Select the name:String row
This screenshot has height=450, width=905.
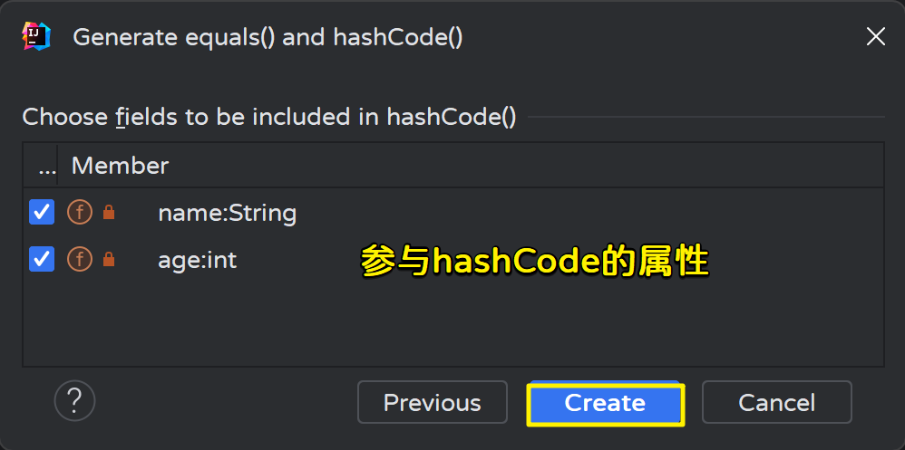point(227,214)
